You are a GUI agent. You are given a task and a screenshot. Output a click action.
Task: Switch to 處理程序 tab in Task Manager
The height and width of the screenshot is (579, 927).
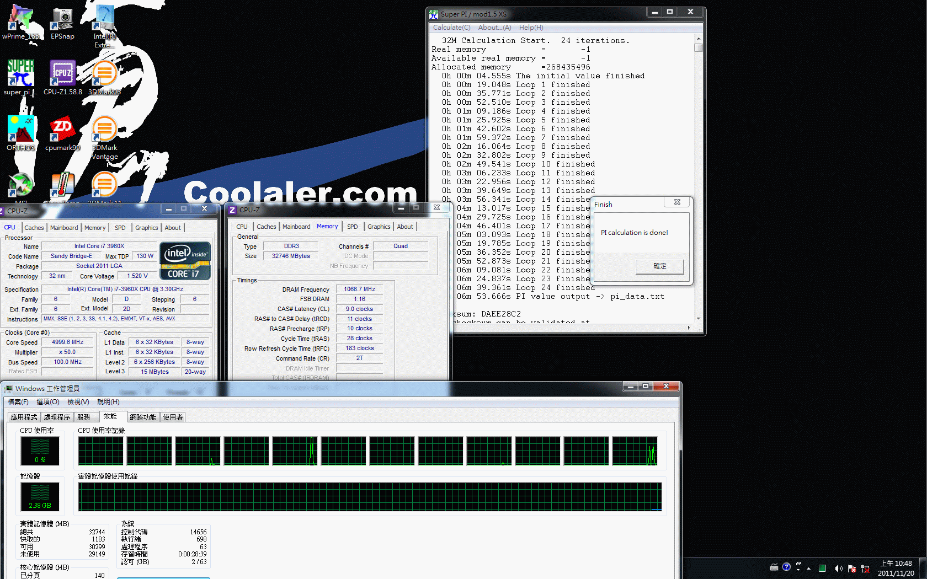click(x=57, y=417)
